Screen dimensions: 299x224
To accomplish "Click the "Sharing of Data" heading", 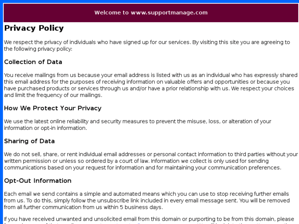I will pos(29,141).
